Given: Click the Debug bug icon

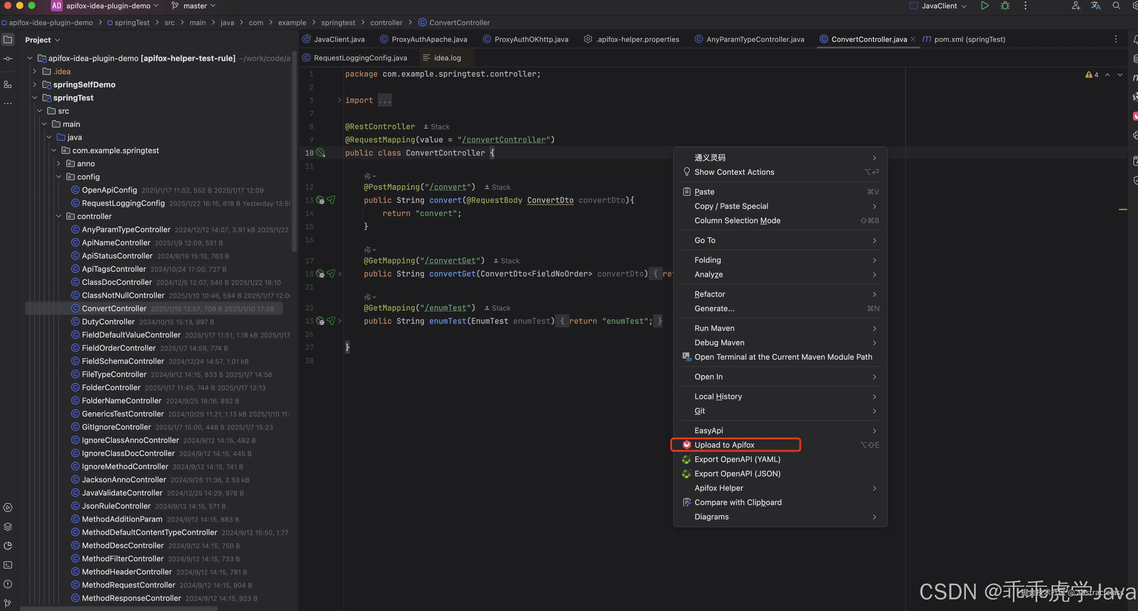Looking at the screenshot, I should tap(1005, 6).
